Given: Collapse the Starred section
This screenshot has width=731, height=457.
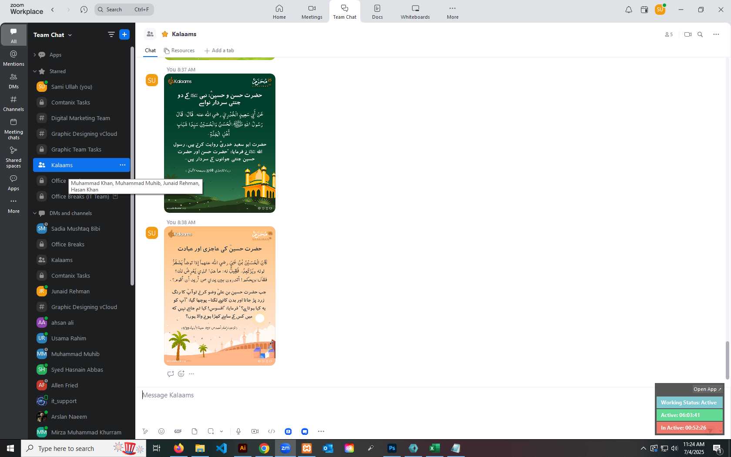Looking at the screenshot, I should 35,71.
